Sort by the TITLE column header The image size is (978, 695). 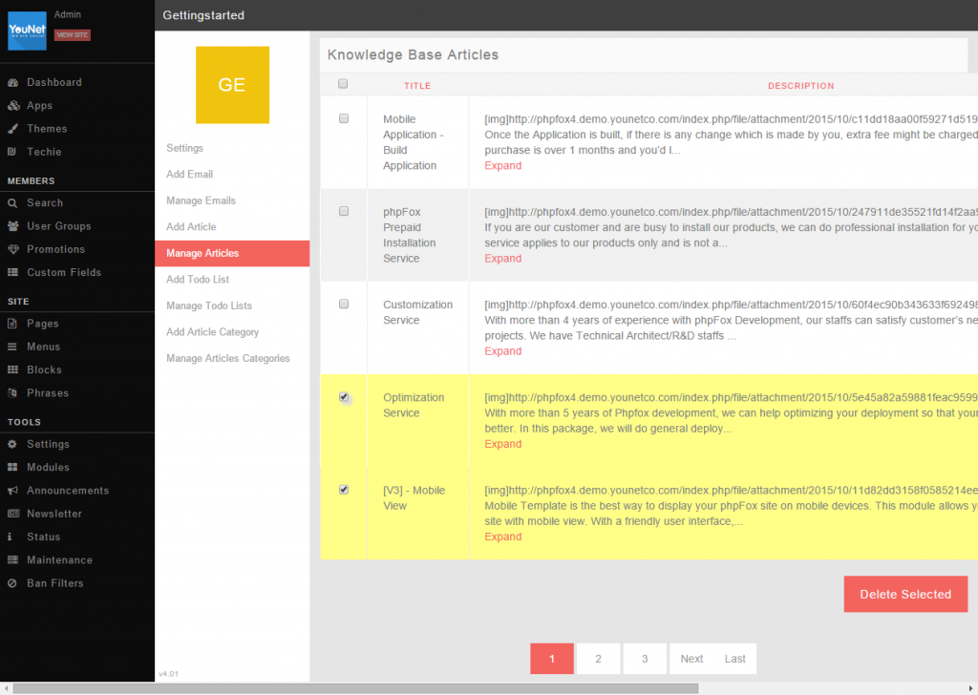coord(417,86)
